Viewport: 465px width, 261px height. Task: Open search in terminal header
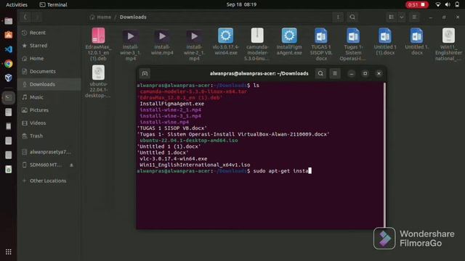320,73
